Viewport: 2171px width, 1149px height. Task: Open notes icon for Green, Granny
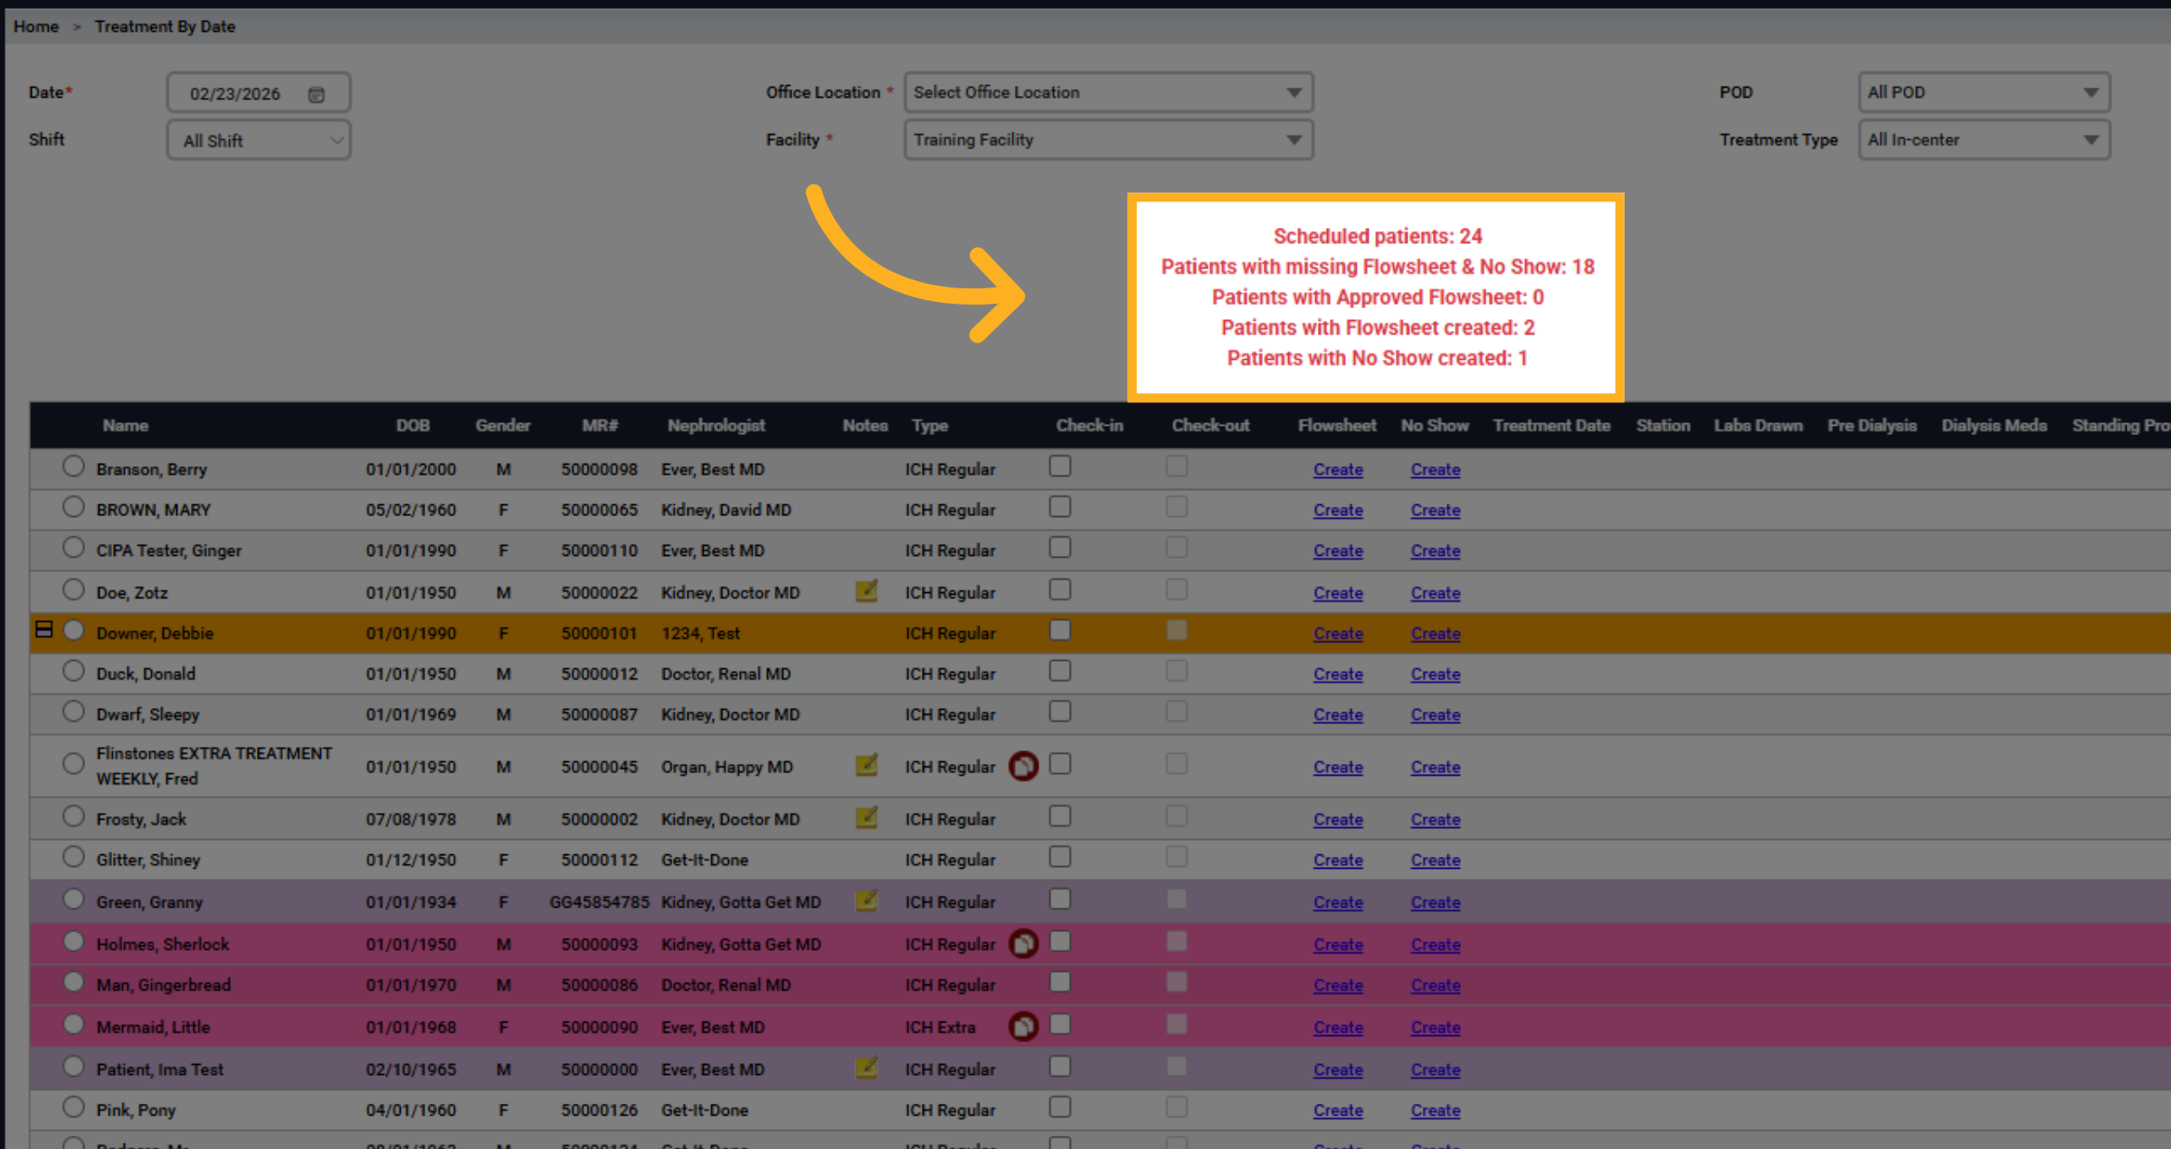pos(867,900)
